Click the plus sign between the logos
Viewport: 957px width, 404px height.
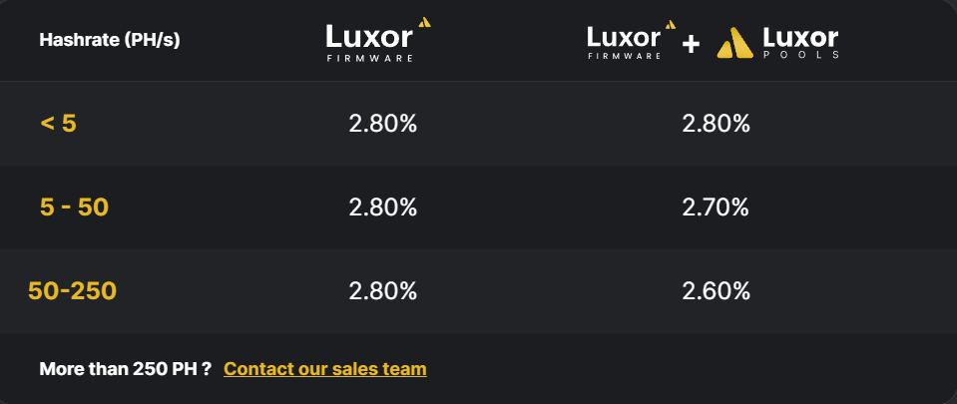tap(691, 44)
